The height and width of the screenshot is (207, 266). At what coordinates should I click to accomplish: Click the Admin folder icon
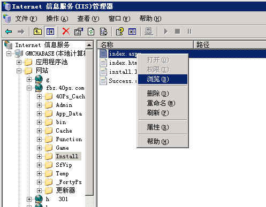[x=49, y=105]
